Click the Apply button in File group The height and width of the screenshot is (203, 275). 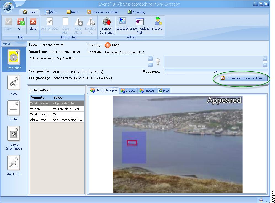coord(8,24)
